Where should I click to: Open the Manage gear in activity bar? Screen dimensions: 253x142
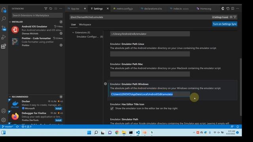click(x=4, y=120)
